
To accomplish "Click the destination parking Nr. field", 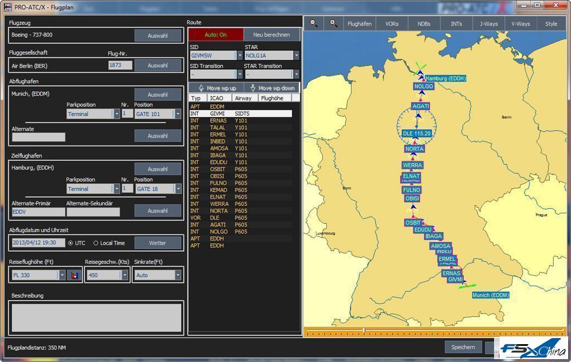I will click(127, 188).
